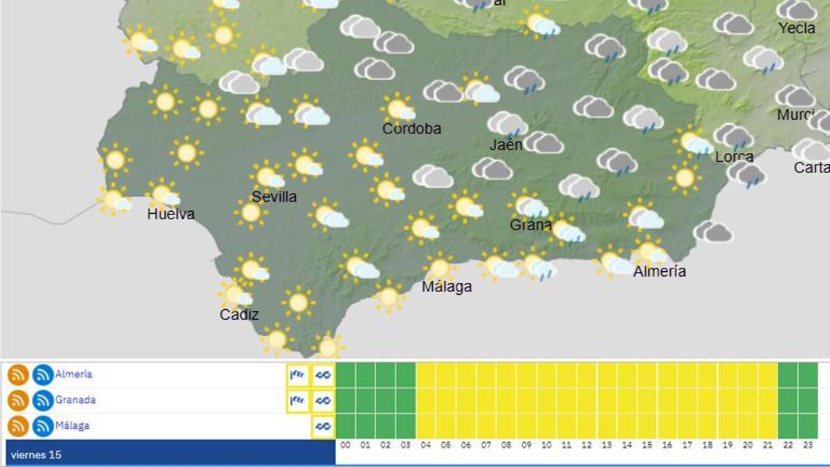This screenshot has height=467, width=830.
Task: Click the coastal waves warning icon for Almería
Action: 323,375
